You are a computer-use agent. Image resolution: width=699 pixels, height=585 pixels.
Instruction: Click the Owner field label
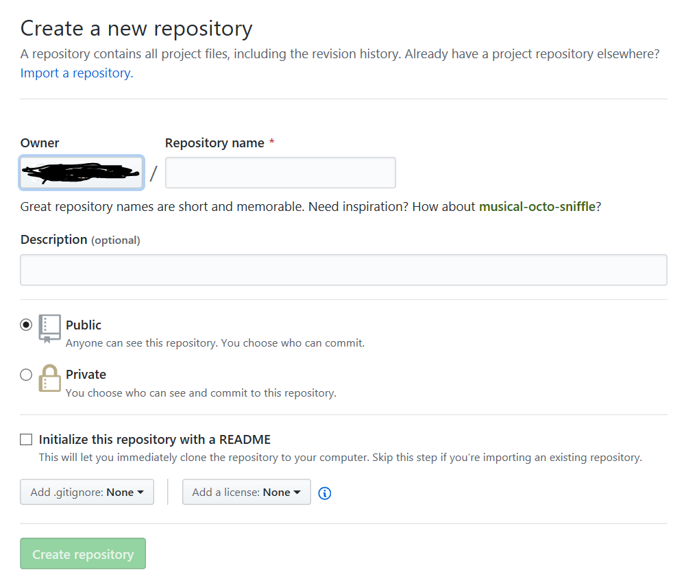(x=39, y=142)
